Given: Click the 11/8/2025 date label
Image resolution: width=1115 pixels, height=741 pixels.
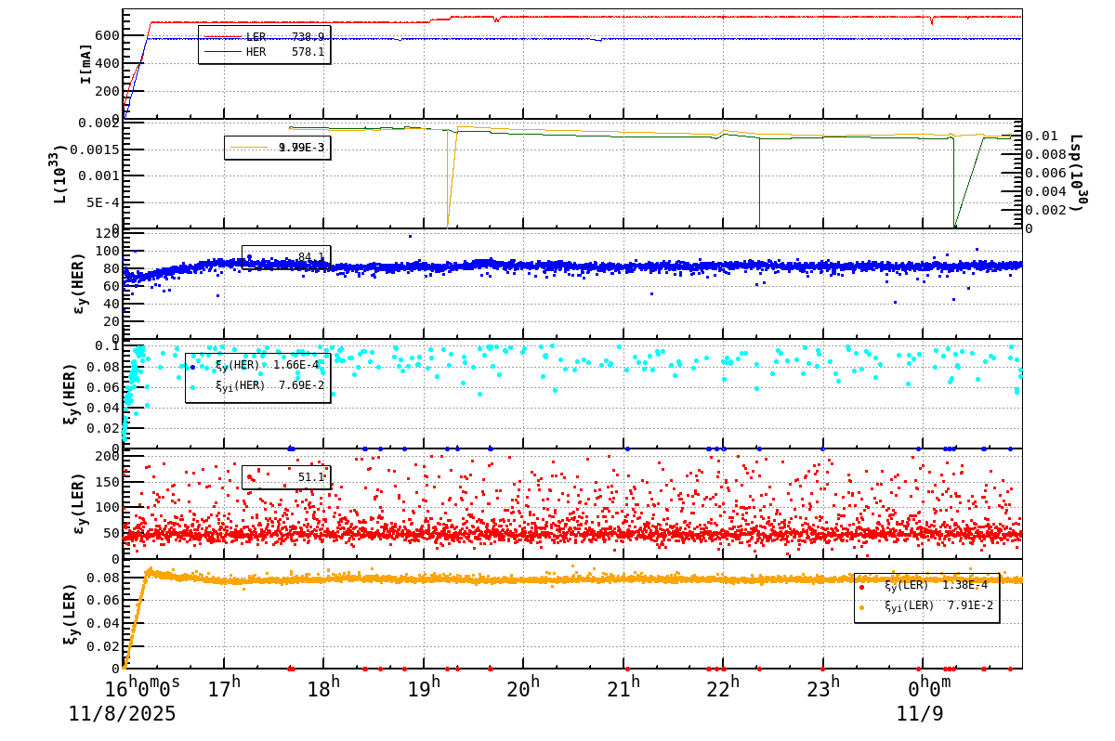Looking at the screenshot, I should (123, 716).
